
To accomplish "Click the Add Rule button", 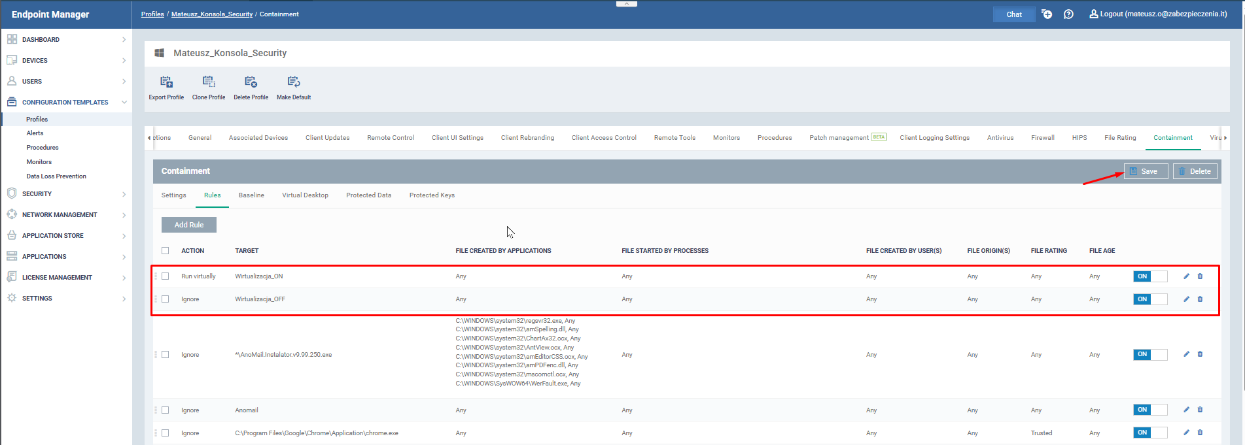I will pyautogui.click(x=188, y=225).
